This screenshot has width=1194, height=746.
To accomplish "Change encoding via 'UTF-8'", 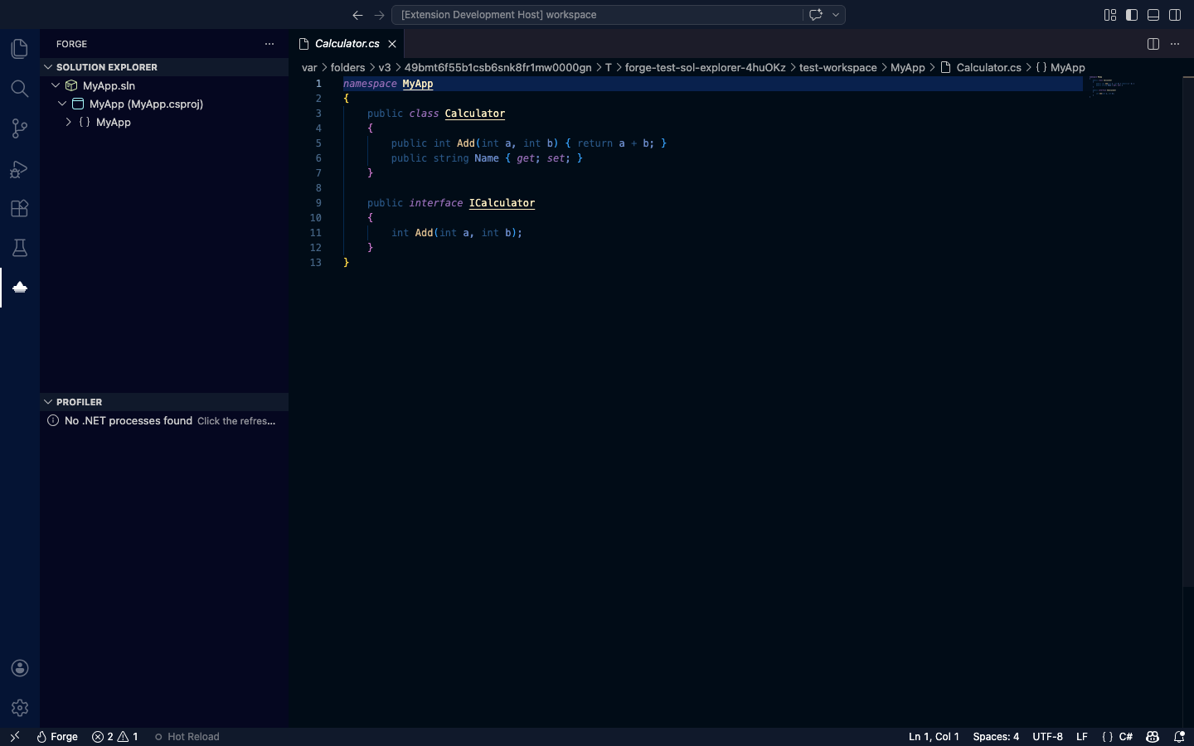I will 1047,736.
